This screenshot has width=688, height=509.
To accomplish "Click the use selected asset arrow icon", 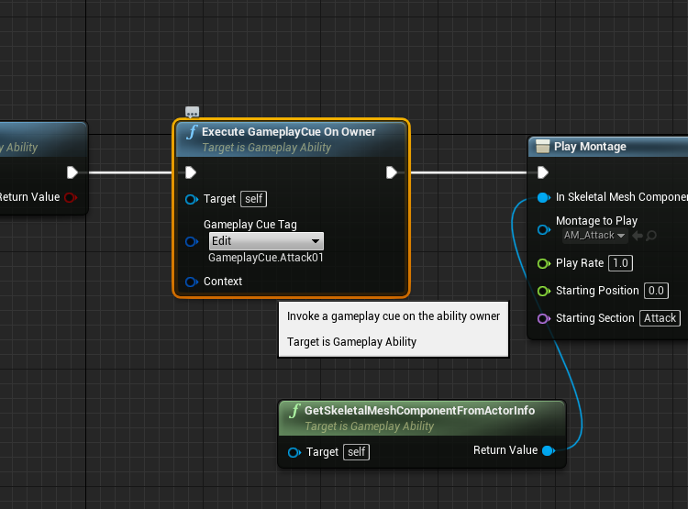I will click(x=638, y=236).
